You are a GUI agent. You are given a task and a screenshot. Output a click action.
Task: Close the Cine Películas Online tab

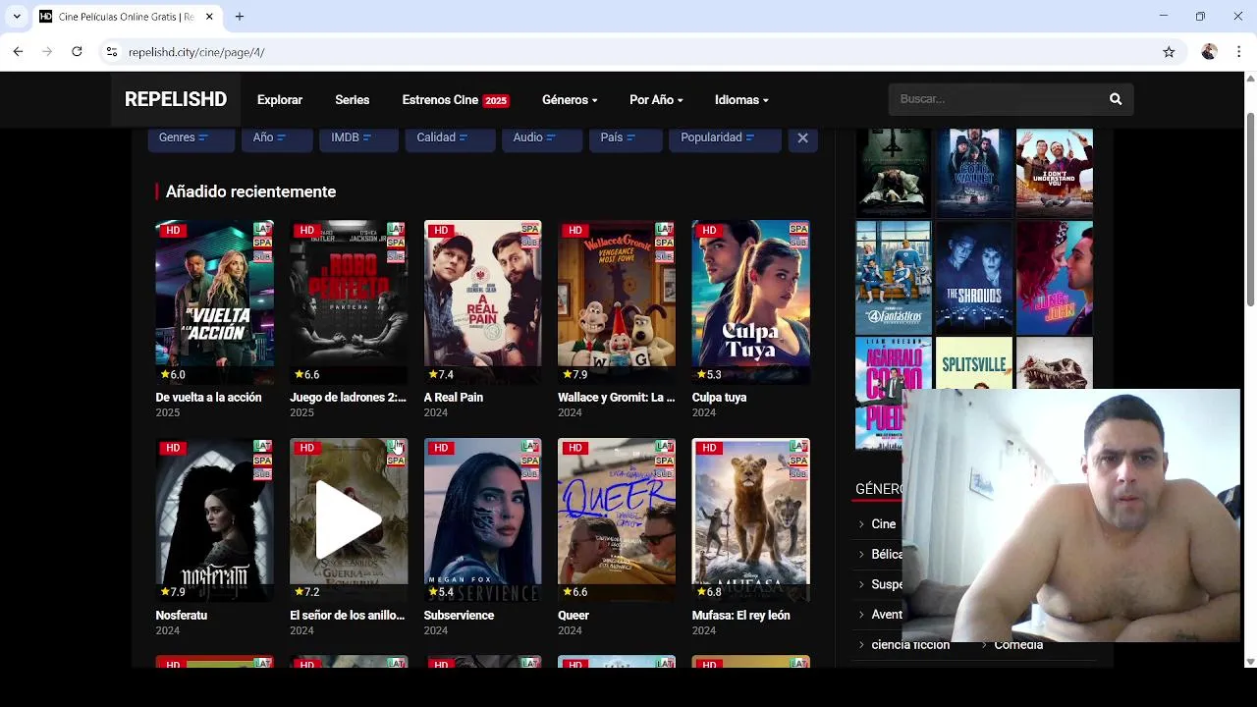209,17
